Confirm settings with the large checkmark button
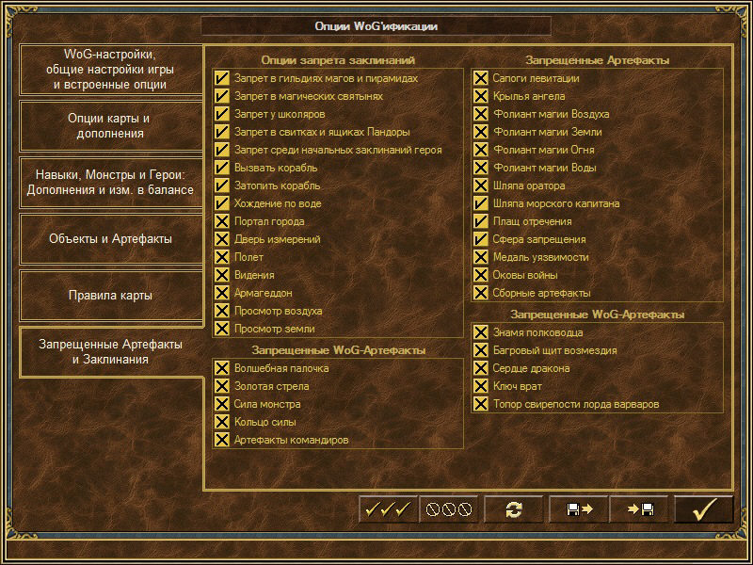This screenshot has height=565, width=753. pyautogui.click(x=703, y=509)
